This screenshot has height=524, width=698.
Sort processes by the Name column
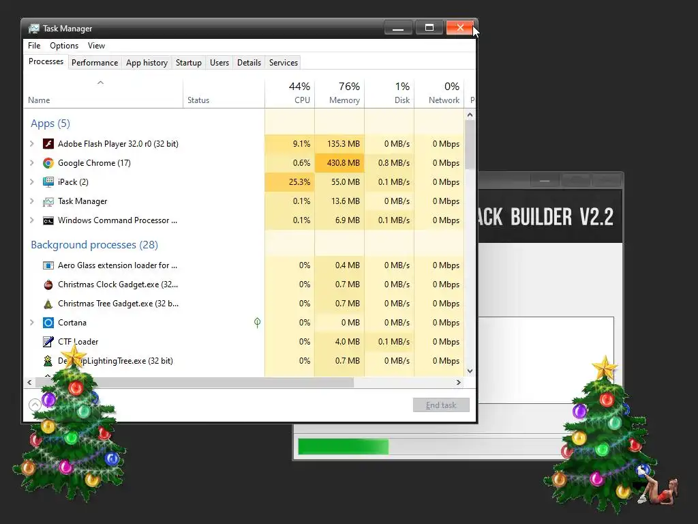[104, 93]
